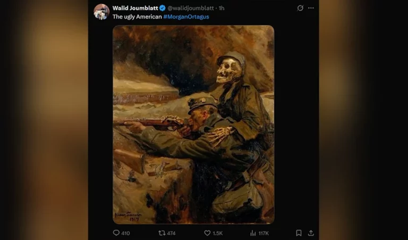408x240 pixels.
Task: Click the 1.5K likes count
Action: click(217, 233)
